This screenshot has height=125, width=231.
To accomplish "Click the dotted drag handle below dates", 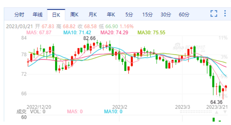I will [x=196, y=112].
